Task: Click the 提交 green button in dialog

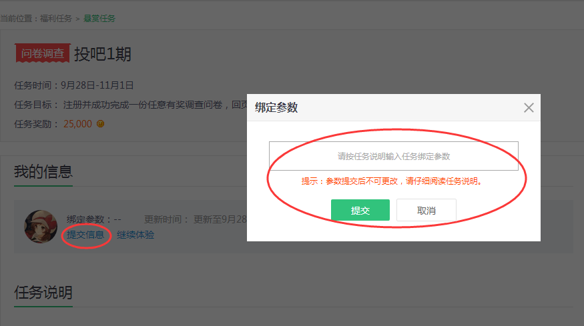Action: point(360,210)
